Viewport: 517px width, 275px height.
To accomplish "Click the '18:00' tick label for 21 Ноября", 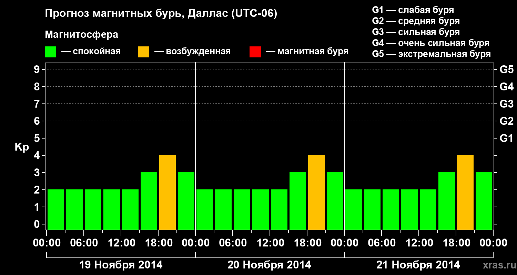I will coord(456,243).
